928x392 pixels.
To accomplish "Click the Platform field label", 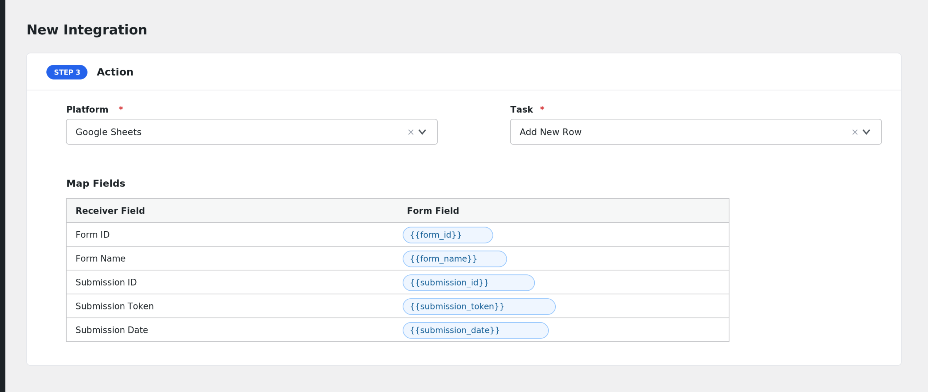I will coord(87,109).
